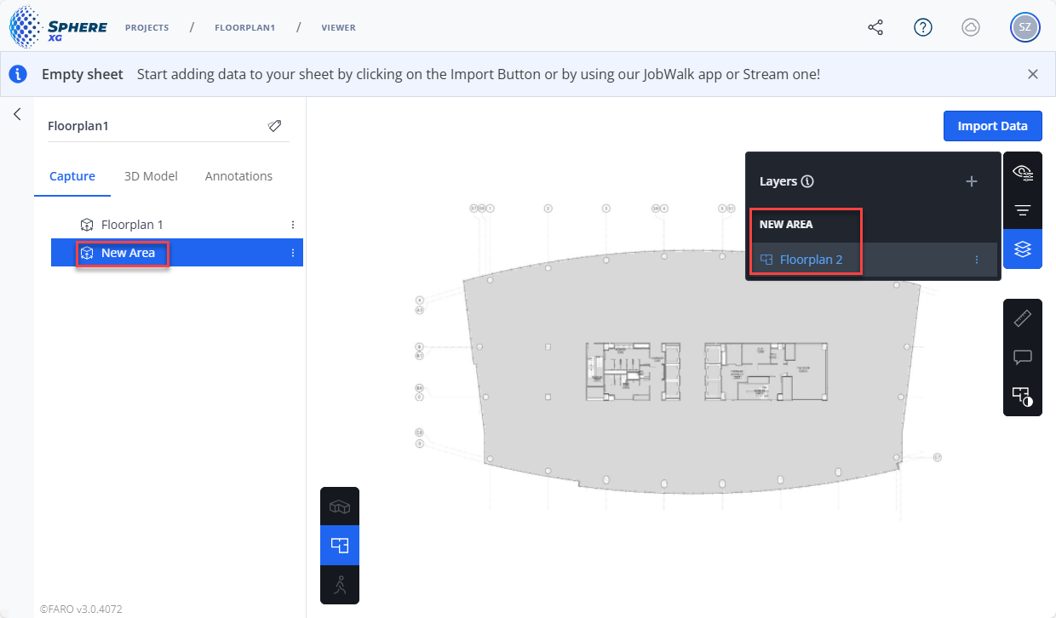The width and height of the screenshot is (1056, 618).
Task: Switch to the Annotations tab
Action: click(238, 176)
